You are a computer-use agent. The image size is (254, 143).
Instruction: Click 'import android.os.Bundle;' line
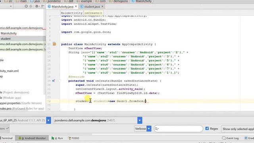coord(83,20)
